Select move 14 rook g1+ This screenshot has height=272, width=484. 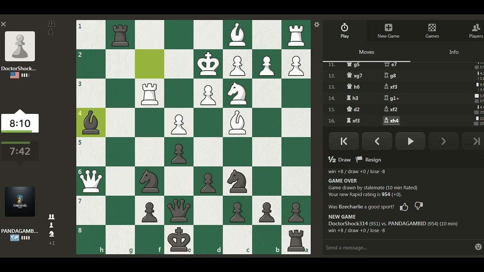391,98
